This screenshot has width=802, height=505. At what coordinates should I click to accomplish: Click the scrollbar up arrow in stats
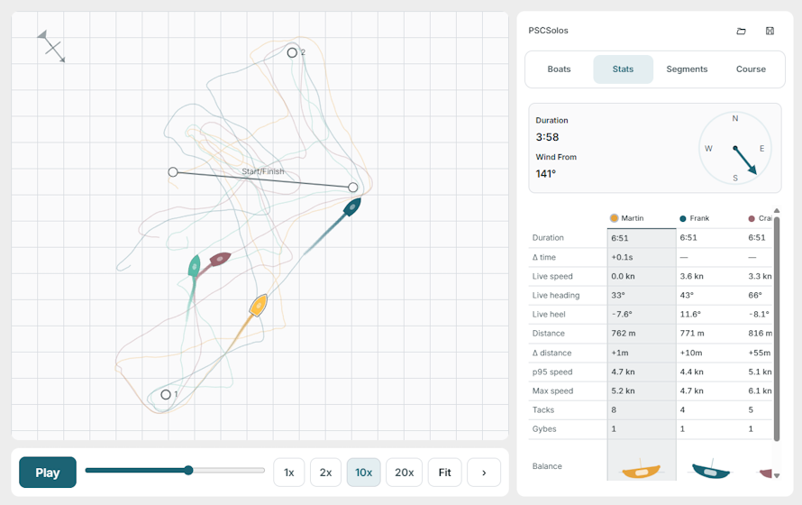(x=777, y=210)
